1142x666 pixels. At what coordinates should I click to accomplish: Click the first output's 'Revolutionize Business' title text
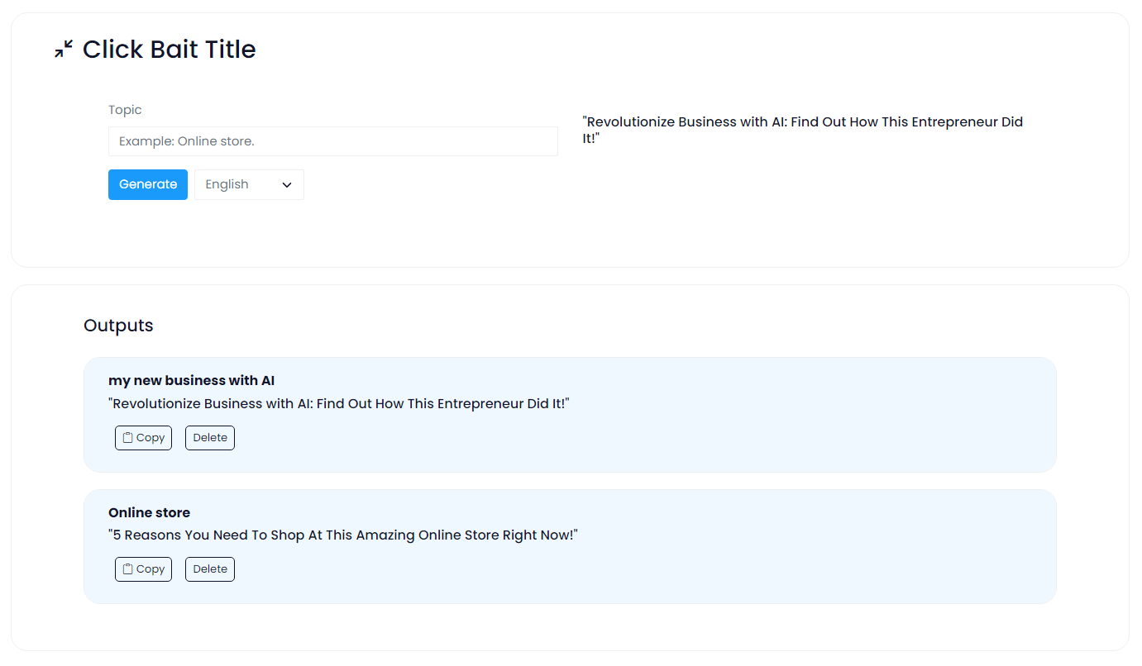339,404
